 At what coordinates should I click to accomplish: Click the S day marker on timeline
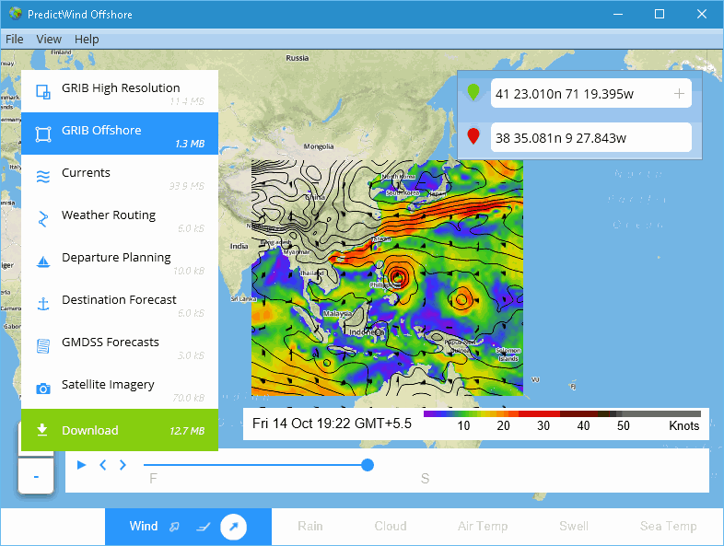(425, 479)
